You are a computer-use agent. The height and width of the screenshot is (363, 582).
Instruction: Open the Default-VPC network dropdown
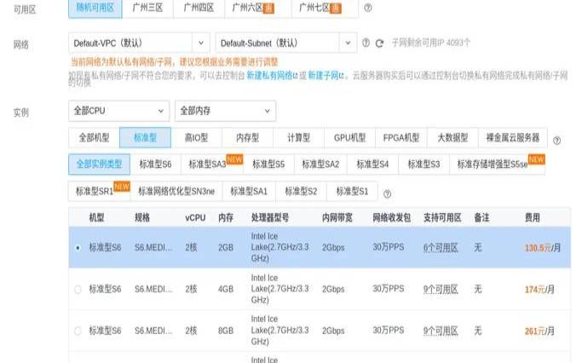click(139, 43)
